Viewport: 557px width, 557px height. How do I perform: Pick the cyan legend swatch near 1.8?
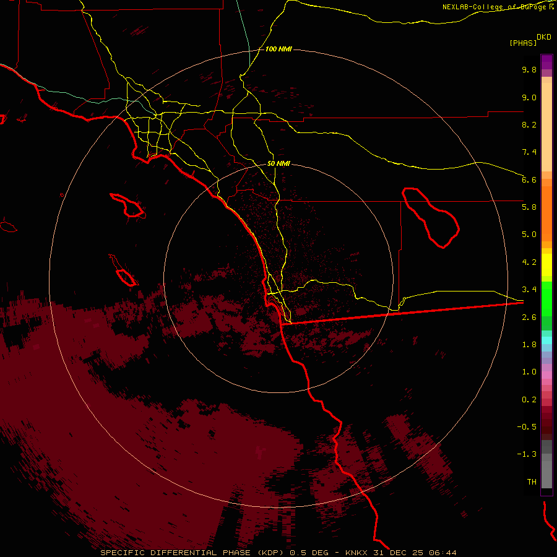(x=546, y=340)
